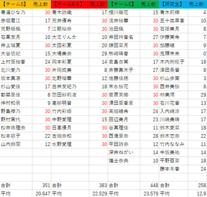Image resolution: width=207 pixels, height=197 pixels.
Task: Click the cell 井田玲音名
Action: [x=124, y=37]
